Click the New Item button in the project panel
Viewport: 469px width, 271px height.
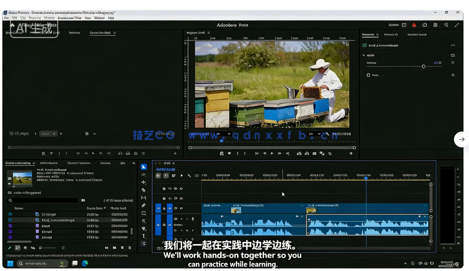tap(122, 248)
